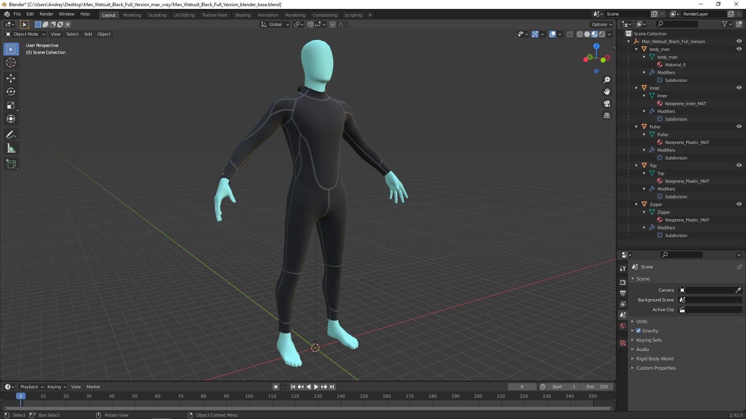
Task: Click the current frame field
Action: 522,387
